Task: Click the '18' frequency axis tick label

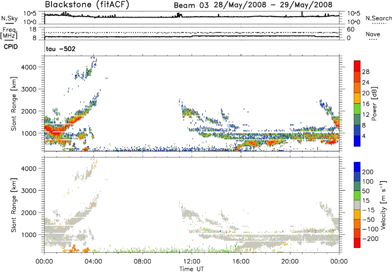Action: [33, 29]
